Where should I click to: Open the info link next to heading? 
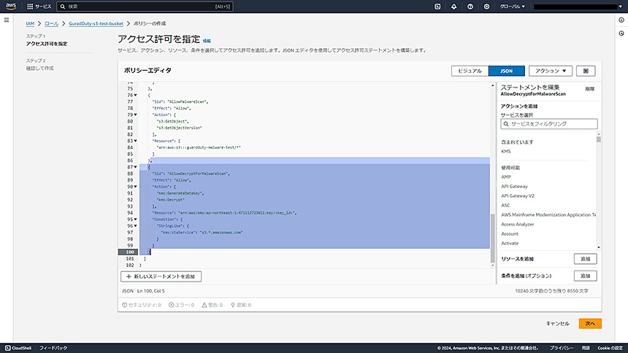pyautogui.click(x=207, y=41)
